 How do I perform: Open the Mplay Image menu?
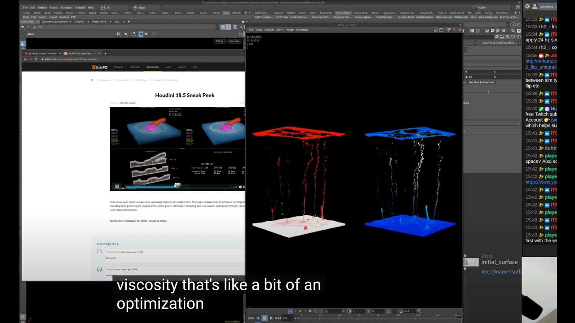[290, 30]
